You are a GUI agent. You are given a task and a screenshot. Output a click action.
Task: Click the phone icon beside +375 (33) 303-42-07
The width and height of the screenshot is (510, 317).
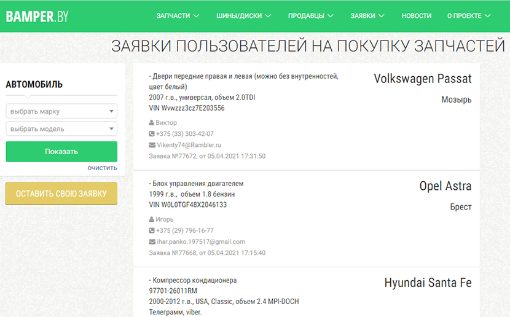152,134
